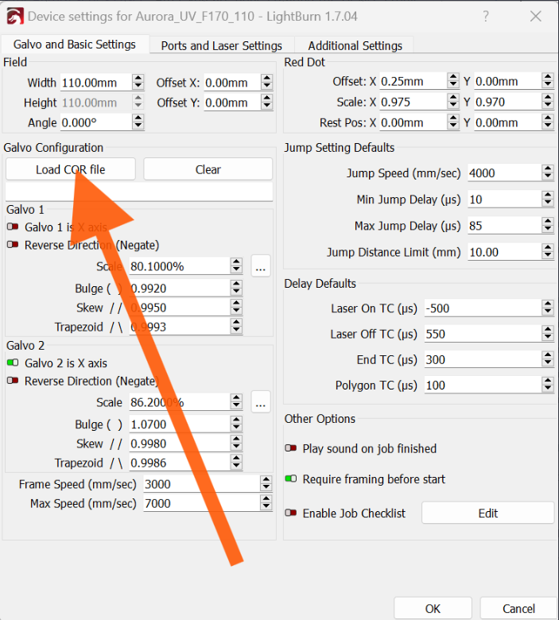Image resolution: width=559 pixels, height=620 pixels.
Task: Toggle Enable Job Checklist switch
Action: pyautogui.click(x=291, y=513)
